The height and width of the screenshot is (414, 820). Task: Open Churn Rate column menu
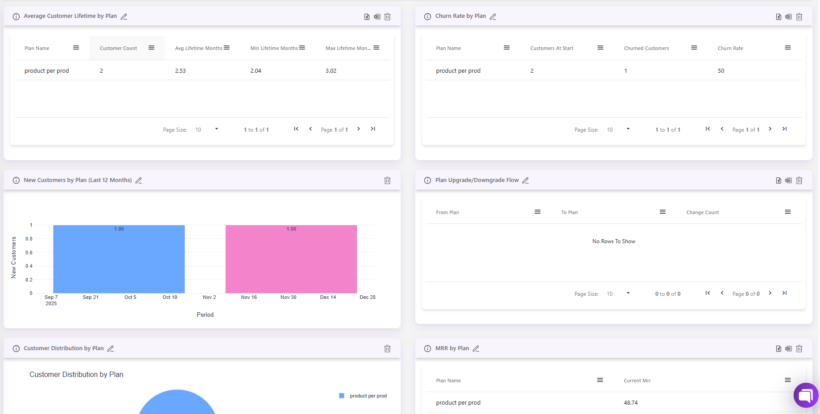788,48
